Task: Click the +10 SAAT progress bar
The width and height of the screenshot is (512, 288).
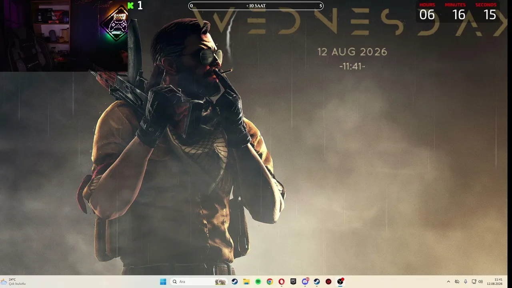Action: click(x=256, y=6)
